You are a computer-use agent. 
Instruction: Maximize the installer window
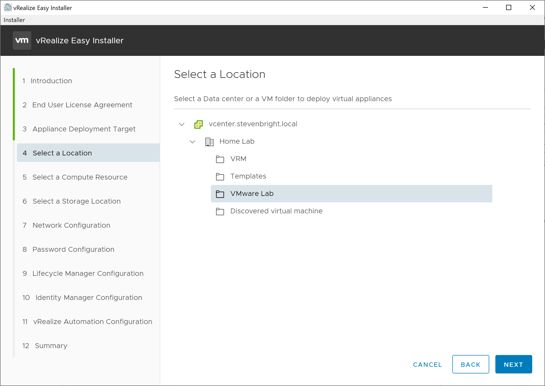point(509,8)
